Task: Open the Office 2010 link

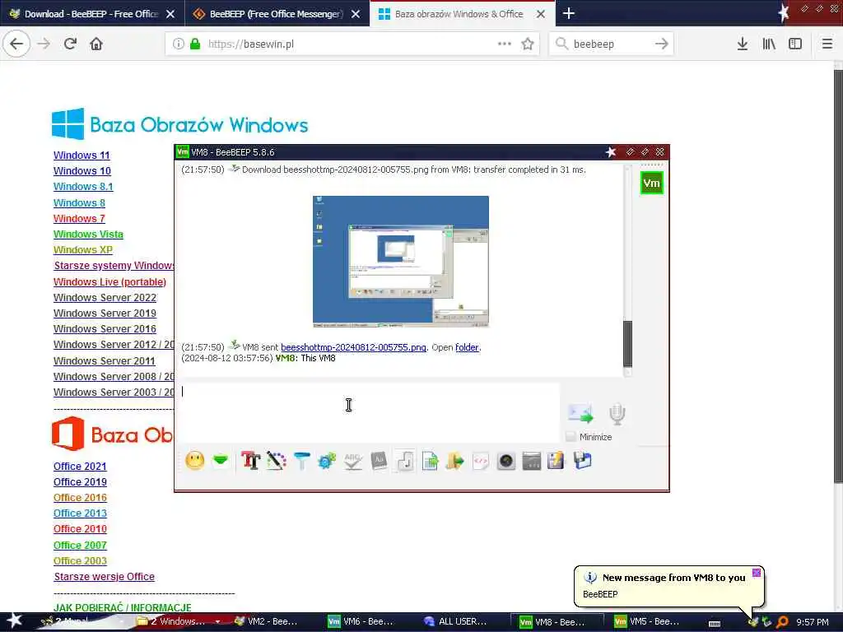Action: coord(80,529)
